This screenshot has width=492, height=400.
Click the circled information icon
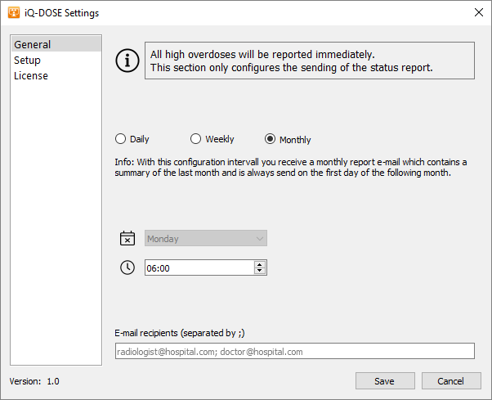127,61
